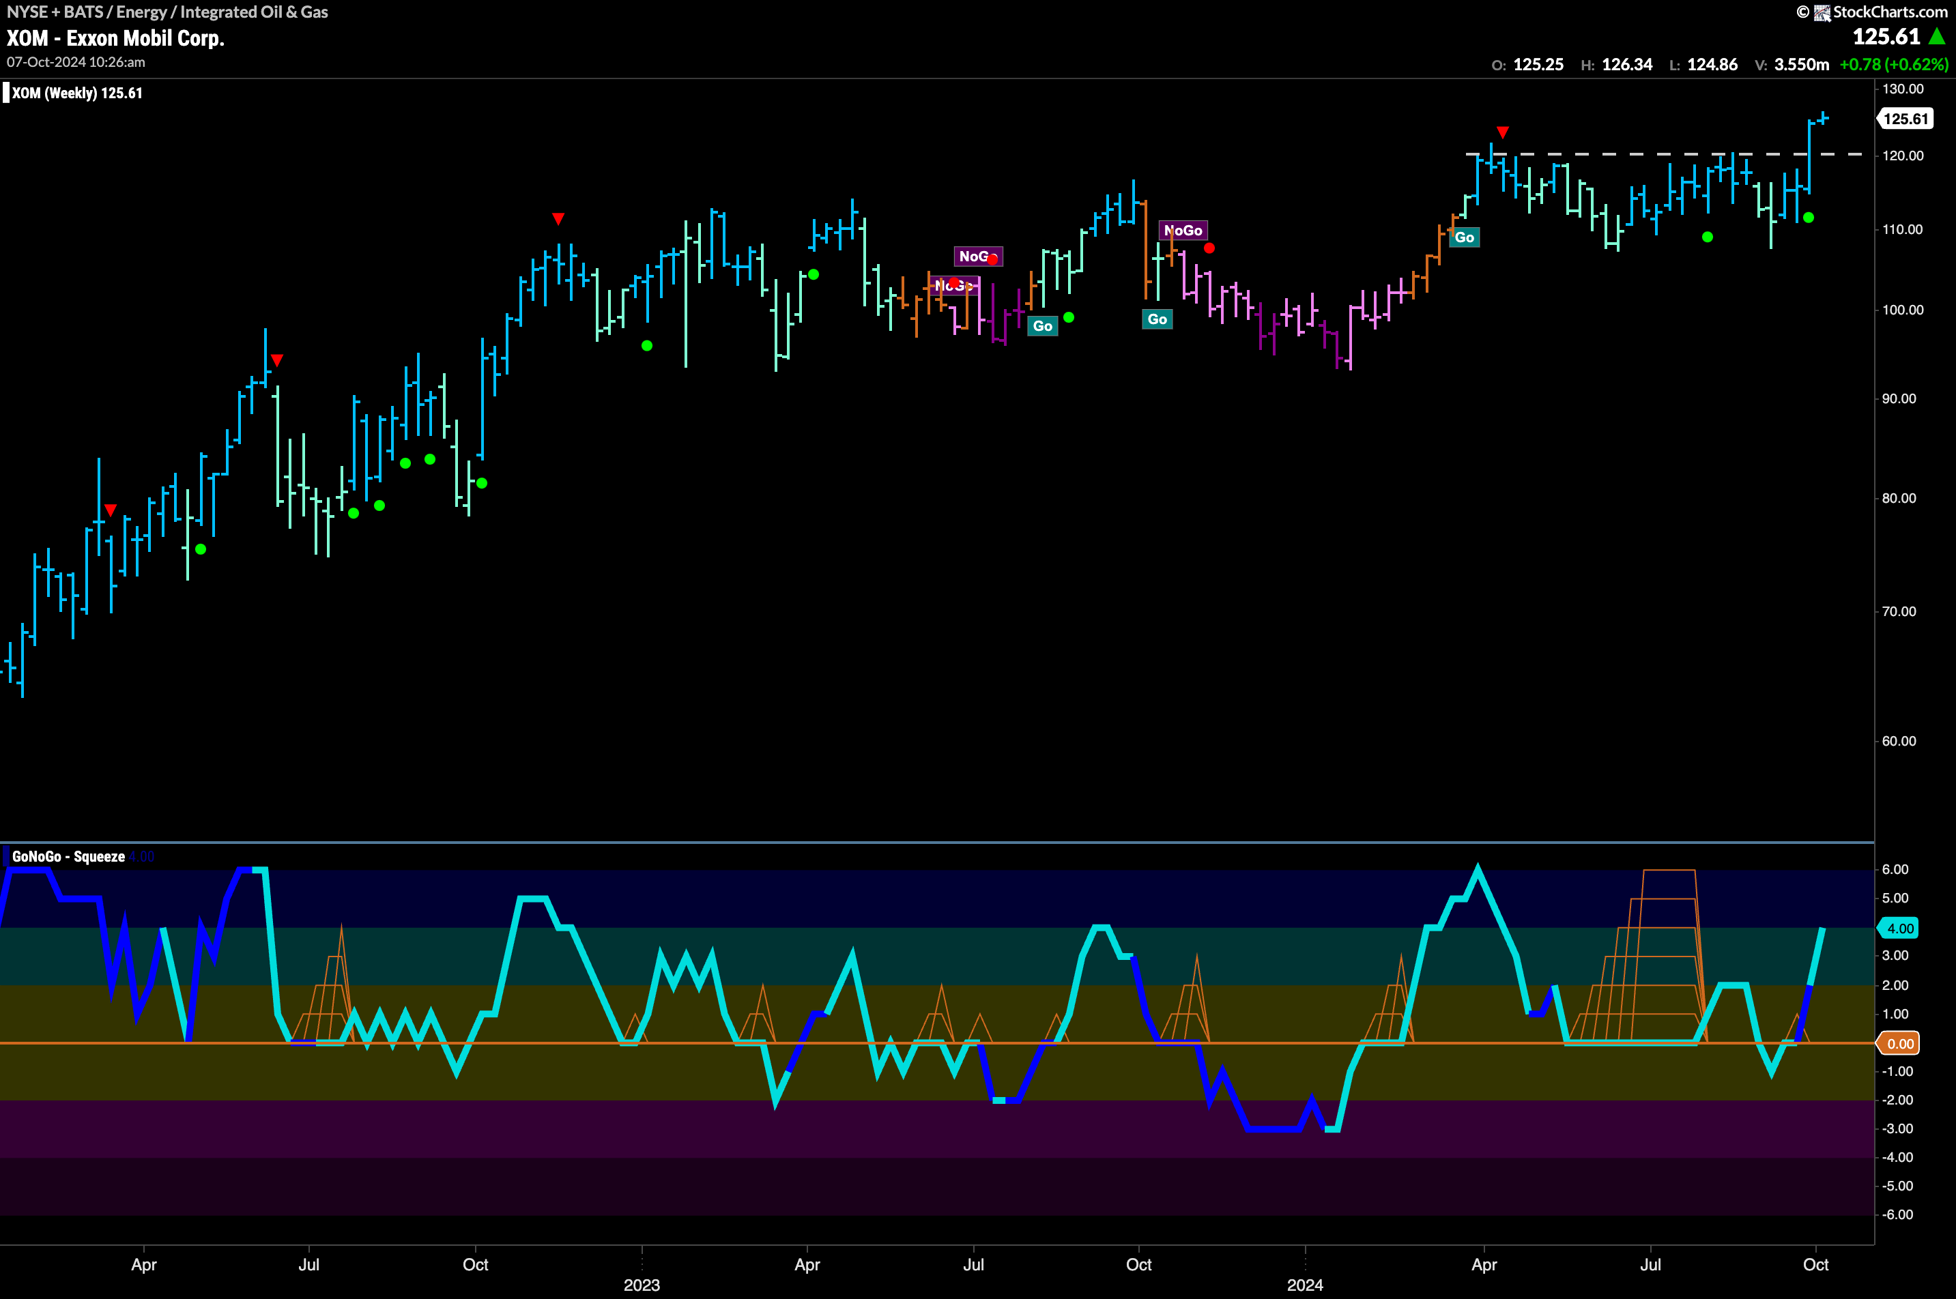This screenshot has width=1956, height=1299.
Task: Click the NYSE + BATS / Energy sector breadcrumb
Action: 167,12
